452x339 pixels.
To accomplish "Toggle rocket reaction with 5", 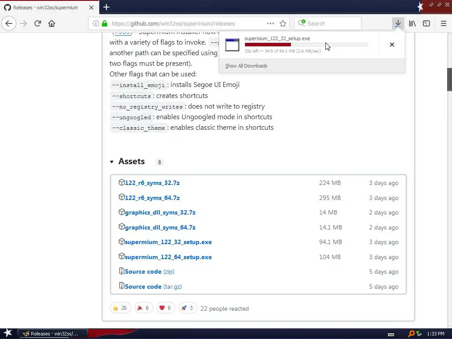I will coord(188,308).
